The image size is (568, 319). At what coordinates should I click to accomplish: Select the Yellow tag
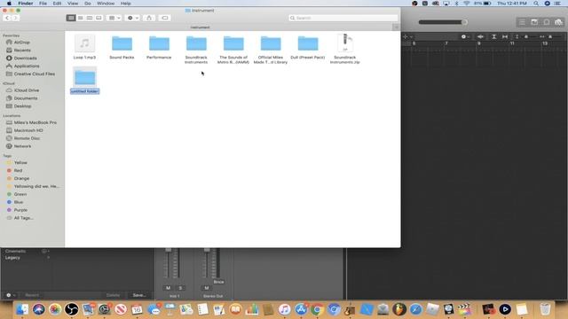pos(20,163)
